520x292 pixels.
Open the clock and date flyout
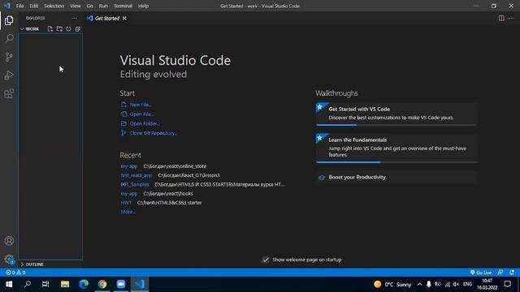click(x=487, y=284)
